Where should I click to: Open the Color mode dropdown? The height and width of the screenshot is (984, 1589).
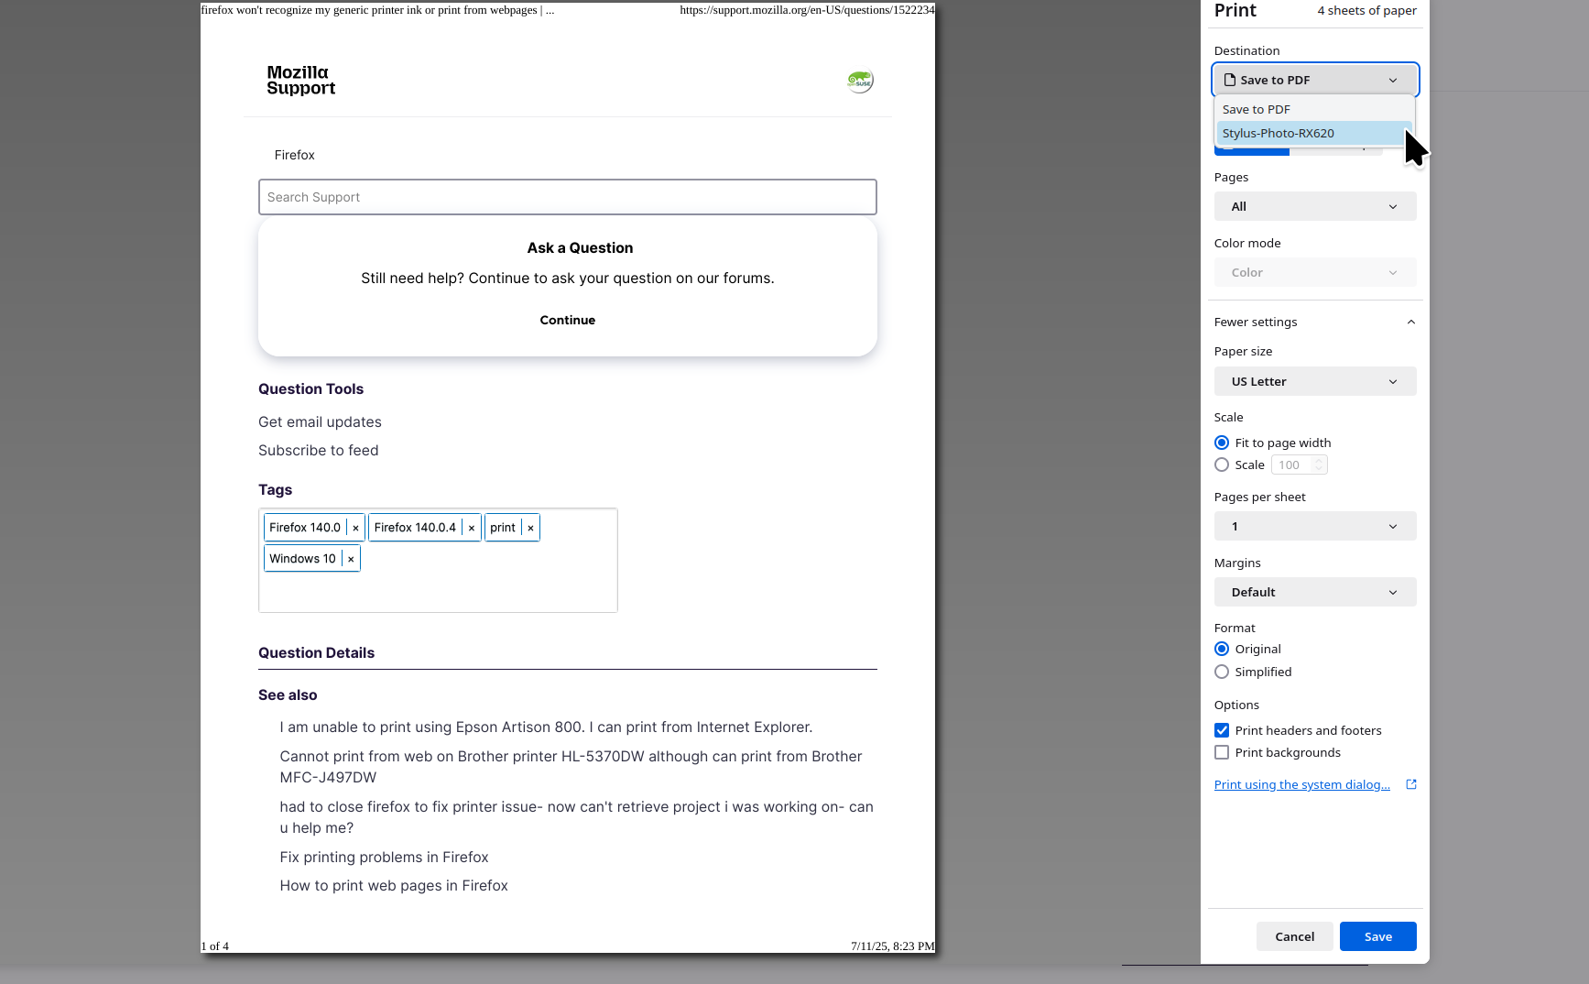tap(1315, 272)
